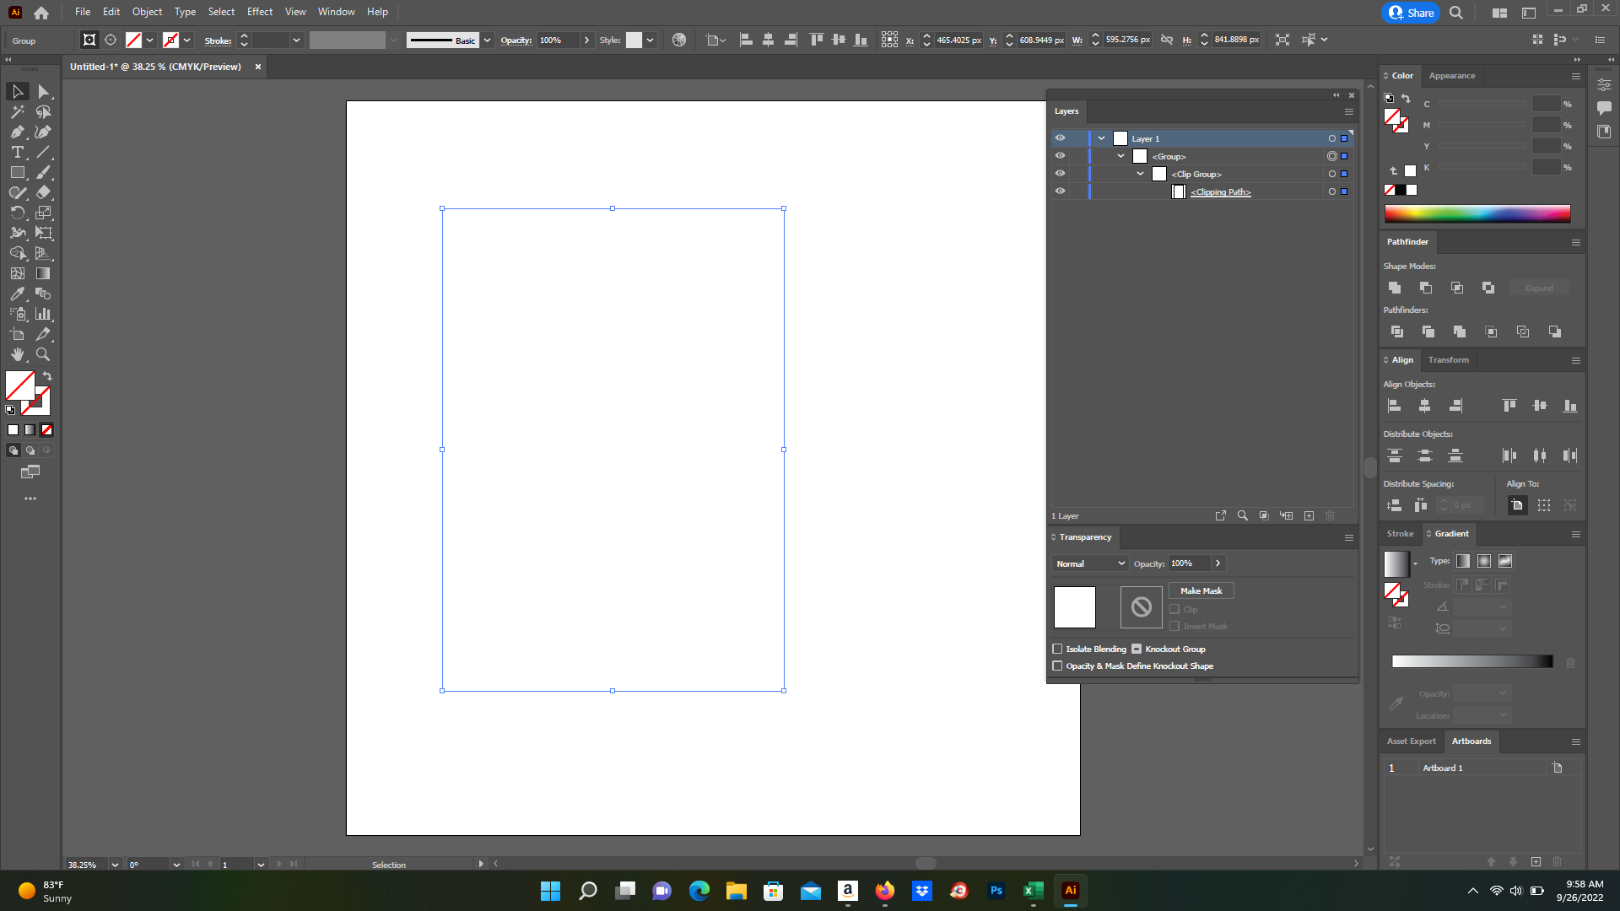Viewport: 1620px width, 911px height.
Task: Collapse the Layer 1 tree arrow
Action: (1101, 138)
